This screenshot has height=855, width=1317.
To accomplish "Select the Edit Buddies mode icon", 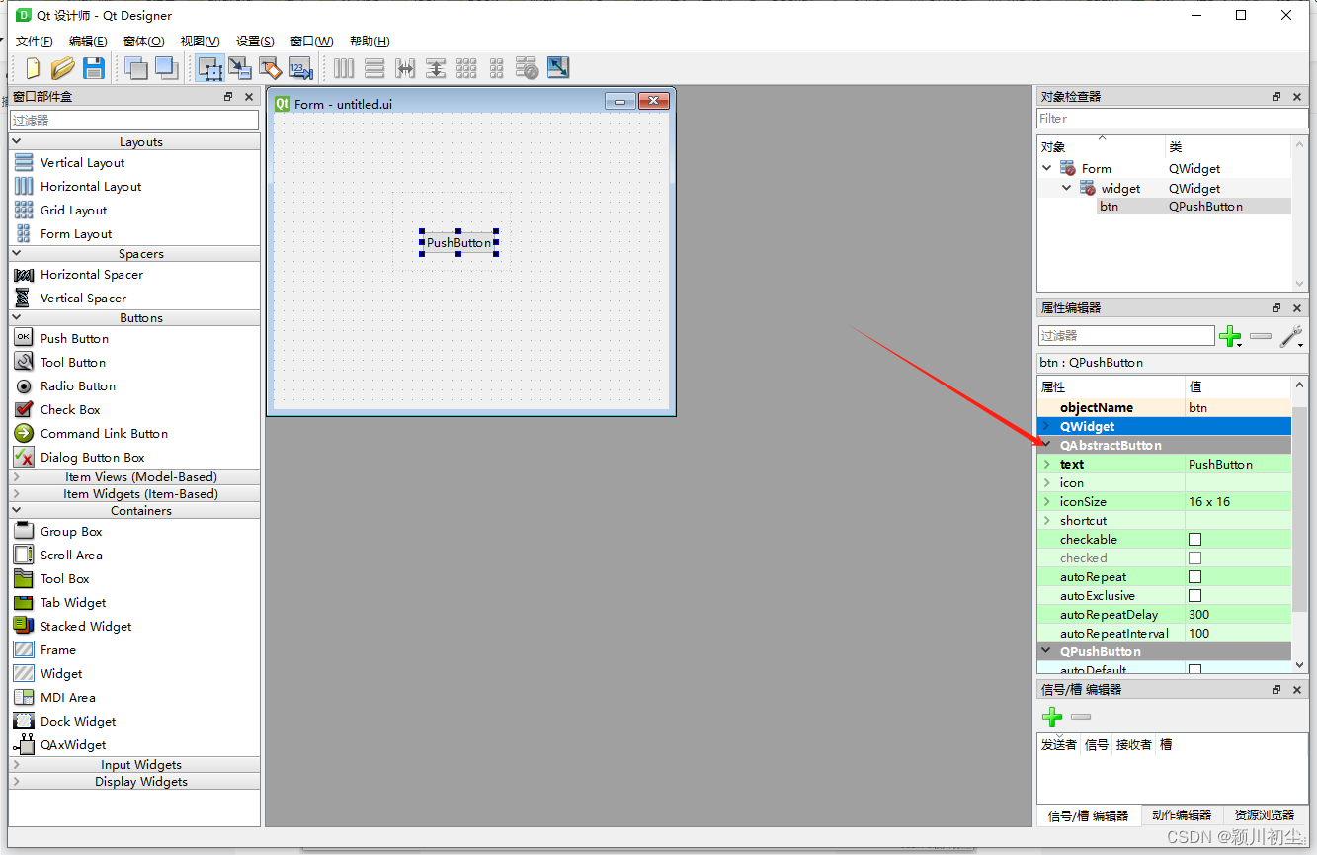I will [270, 67].
